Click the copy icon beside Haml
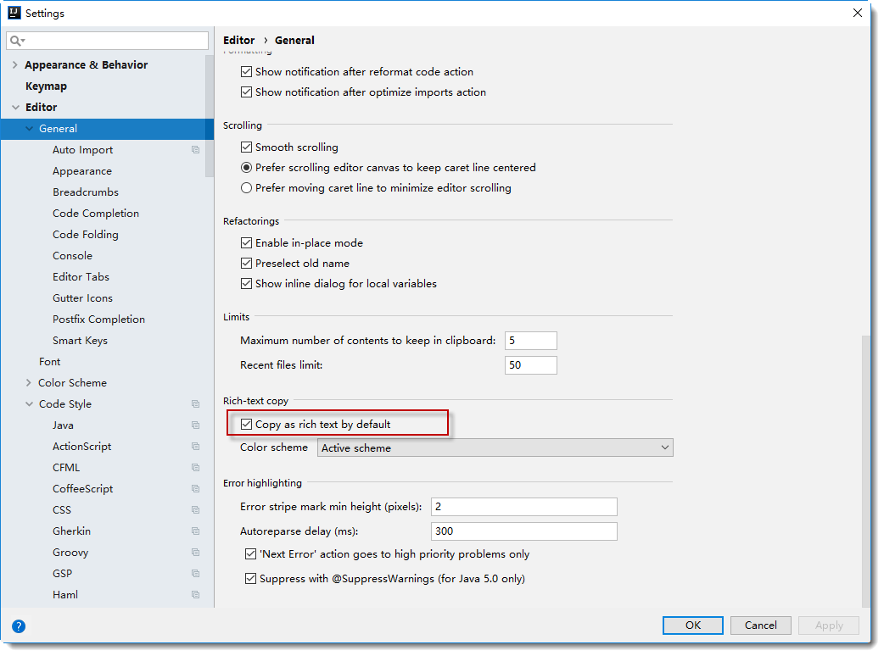The height and width of the screenshot is (656, 884). pyautogui.click(x=196, y=595)
